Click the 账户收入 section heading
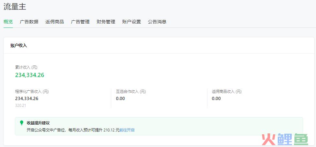The image size is (316, 147). [18, 46]
